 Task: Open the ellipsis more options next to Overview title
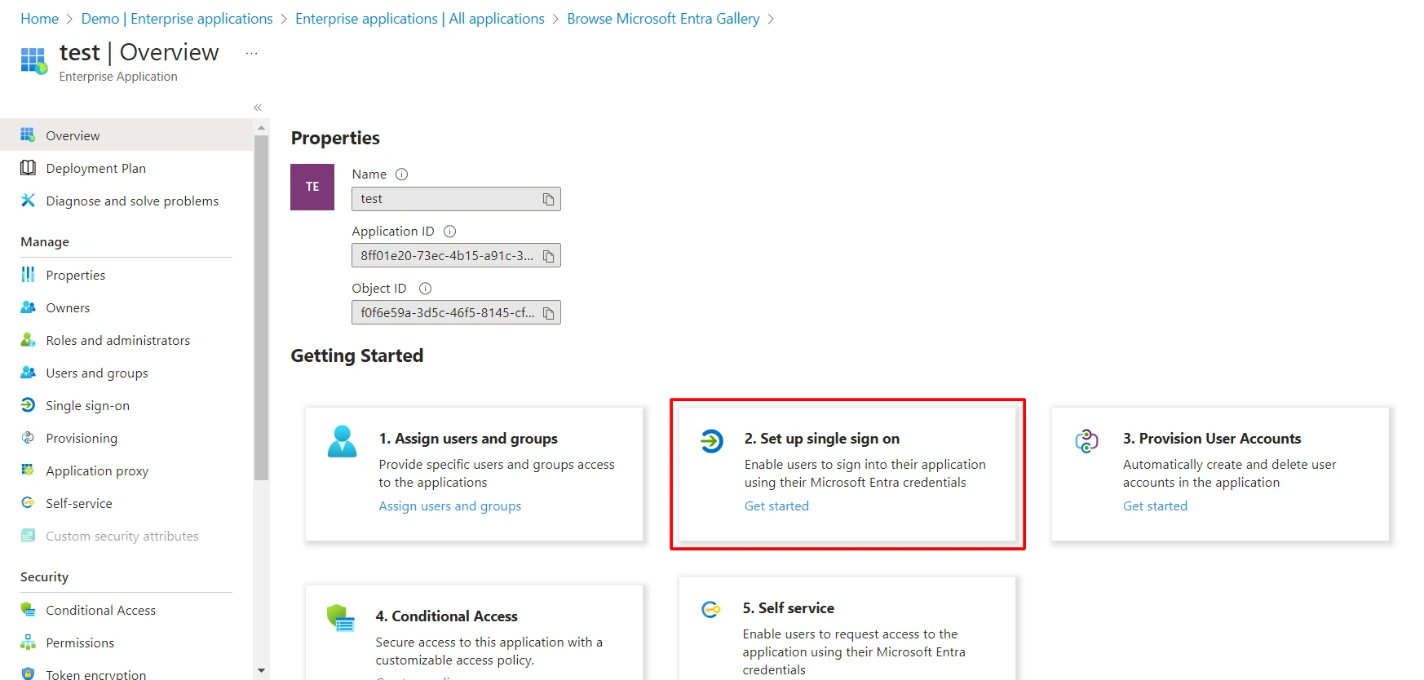click(251, 53)
